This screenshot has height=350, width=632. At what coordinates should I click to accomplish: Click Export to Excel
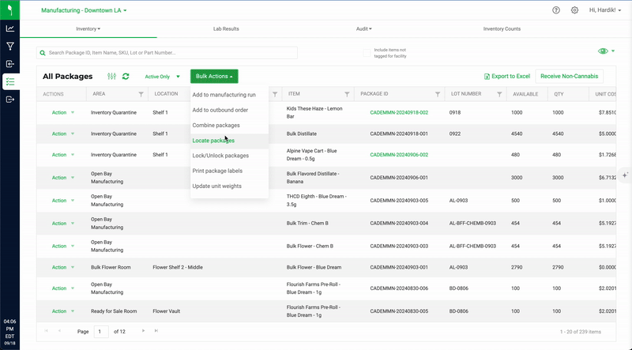click(x=507, y=76)
